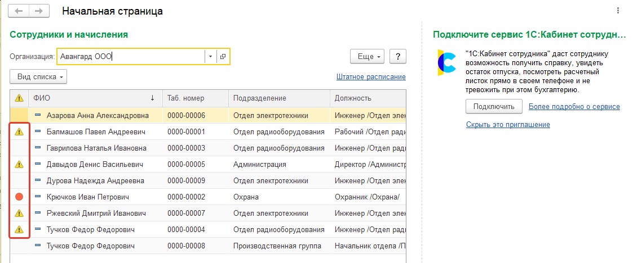Click the Должность column header
This screenshot has height=263, width=633.
(368, 98)
